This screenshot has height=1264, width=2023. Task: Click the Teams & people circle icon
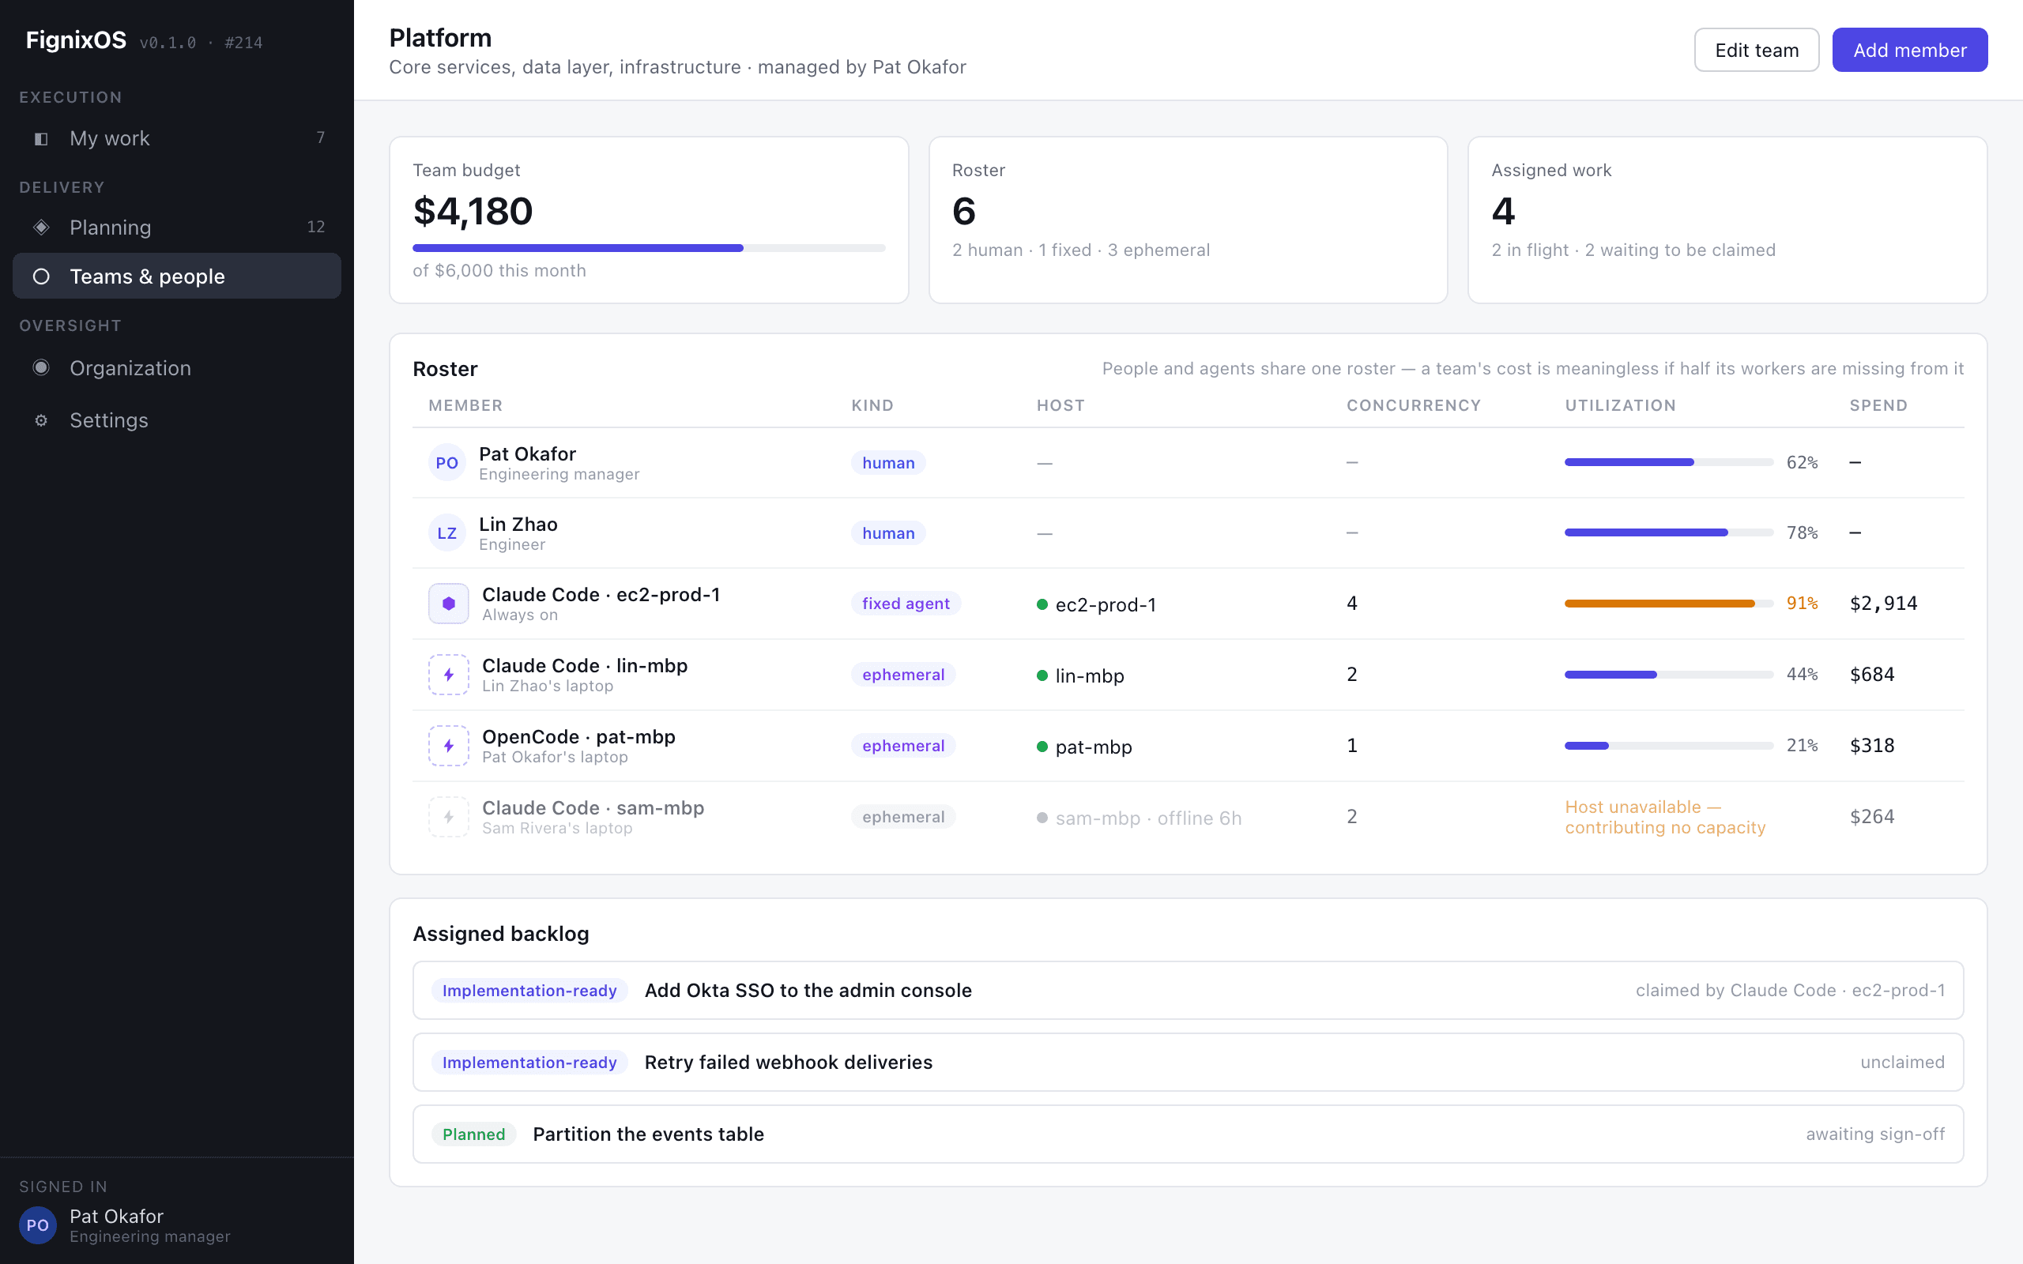coord(41,276)
